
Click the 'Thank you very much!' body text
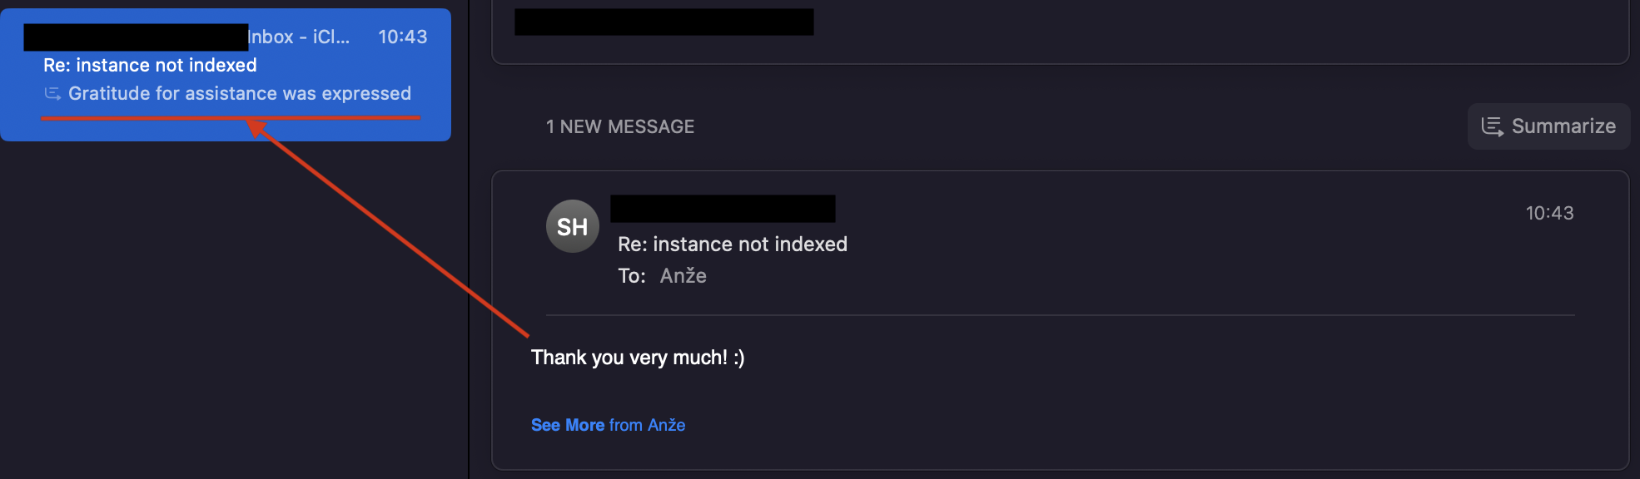pyautogui.click(x=638, y=358)
